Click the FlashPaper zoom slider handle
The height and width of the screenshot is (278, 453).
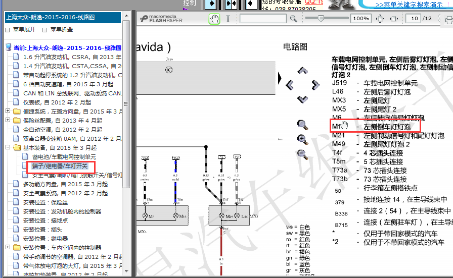click(321, 18)
